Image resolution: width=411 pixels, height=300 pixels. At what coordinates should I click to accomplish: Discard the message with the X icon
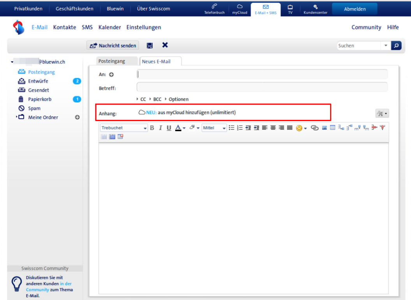pyautogui.click(x=165, y=45)
